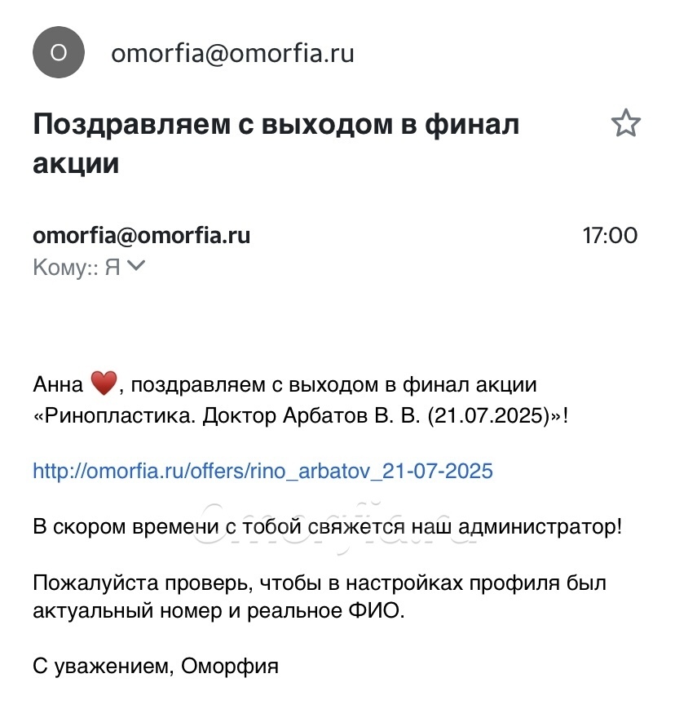Click the 17:00 received time
The width and height of the screenshot is (675, 718).
pos(610,236)
